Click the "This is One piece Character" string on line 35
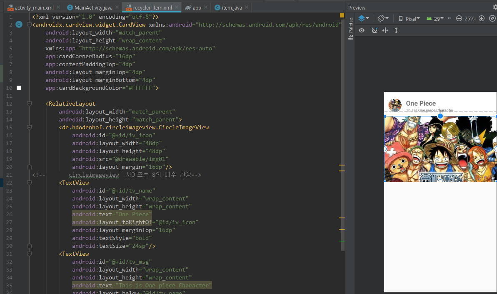 point(164,285)
